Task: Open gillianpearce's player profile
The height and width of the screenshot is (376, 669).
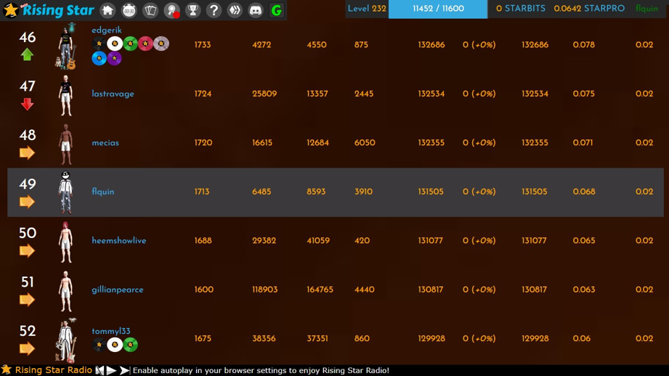Action: [118, 290]
